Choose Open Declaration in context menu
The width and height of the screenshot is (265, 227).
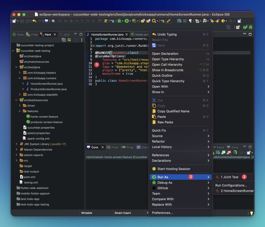point(180,54)
